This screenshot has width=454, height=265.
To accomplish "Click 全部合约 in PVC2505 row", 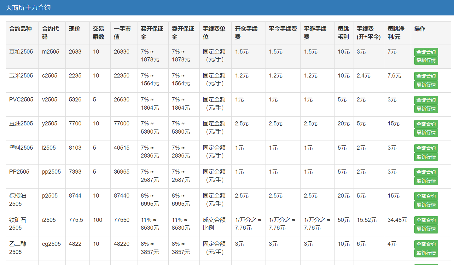I will point(426,100).
